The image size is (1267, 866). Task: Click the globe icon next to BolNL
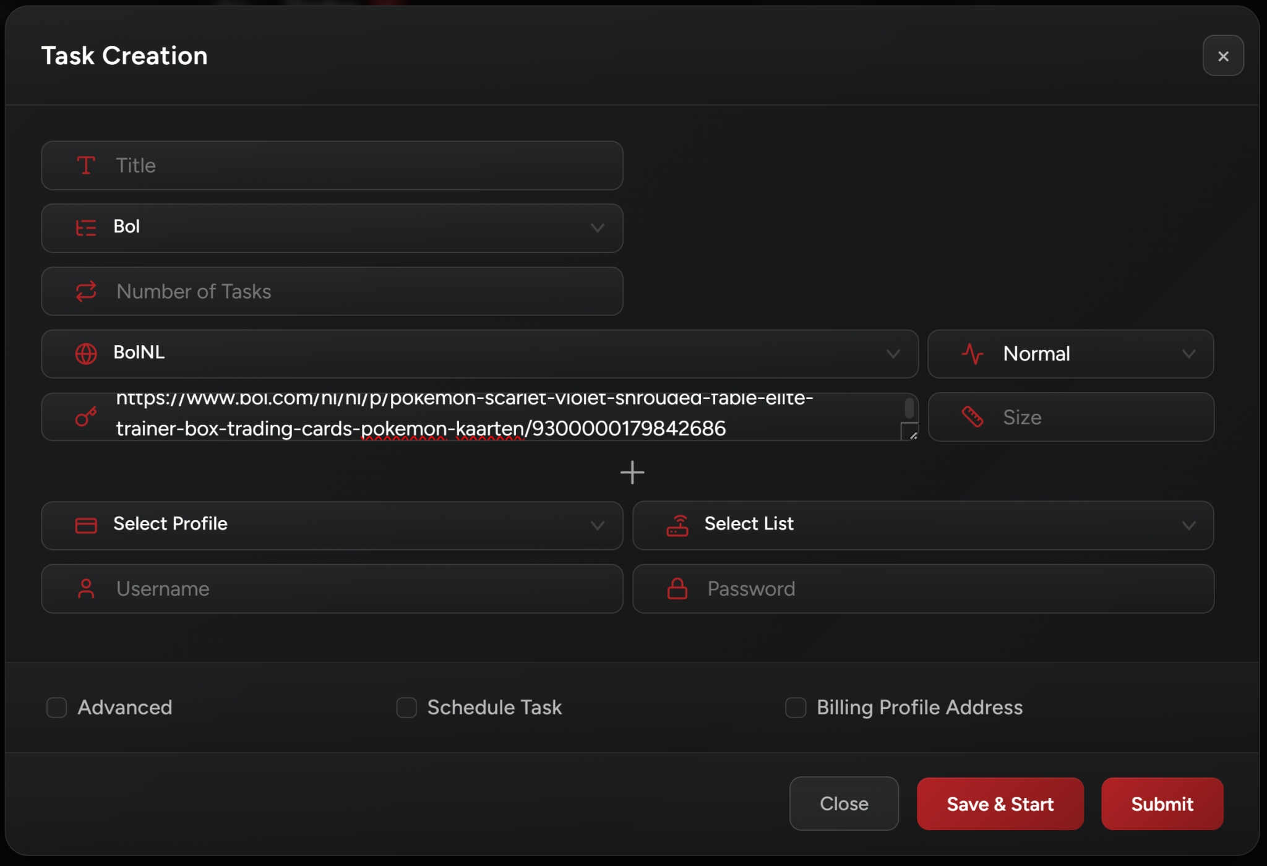tap(86, 354)
